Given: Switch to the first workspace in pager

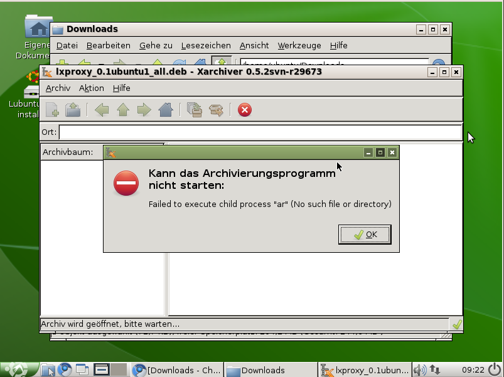Looking at the screenshot, I should [x=102, y=369].
